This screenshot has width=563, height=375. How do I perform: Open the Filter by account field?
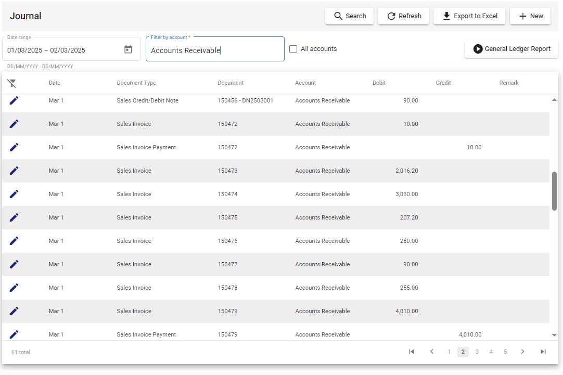[215, 49]
